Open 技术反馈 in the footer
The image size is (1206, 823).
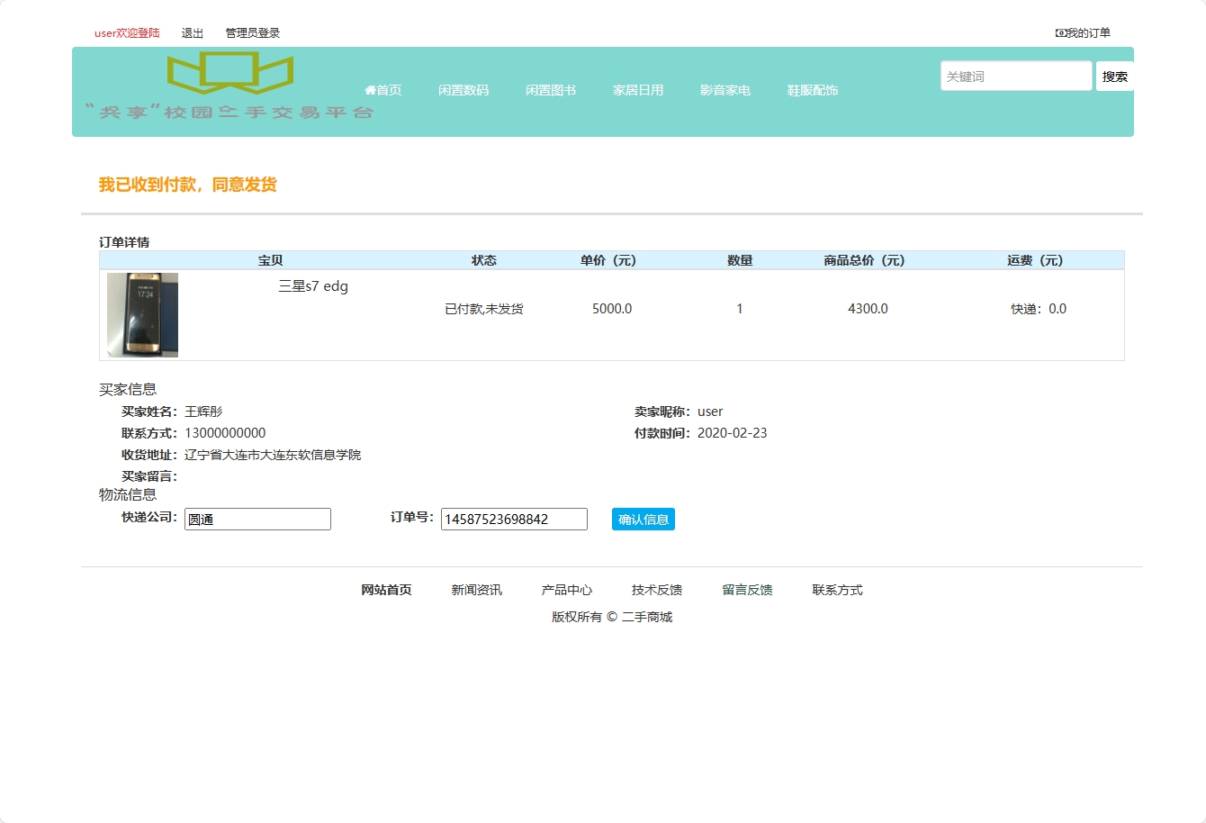(656, 590)
